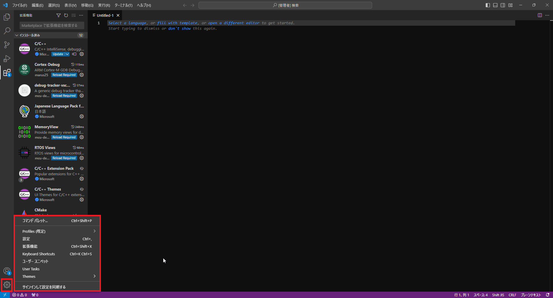Open notifications bell in status bar

548,295
